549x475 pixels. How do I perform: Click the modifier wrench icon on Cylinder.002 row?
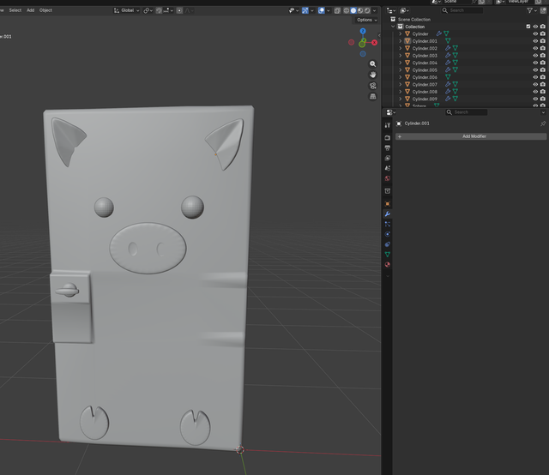point(448,48)
